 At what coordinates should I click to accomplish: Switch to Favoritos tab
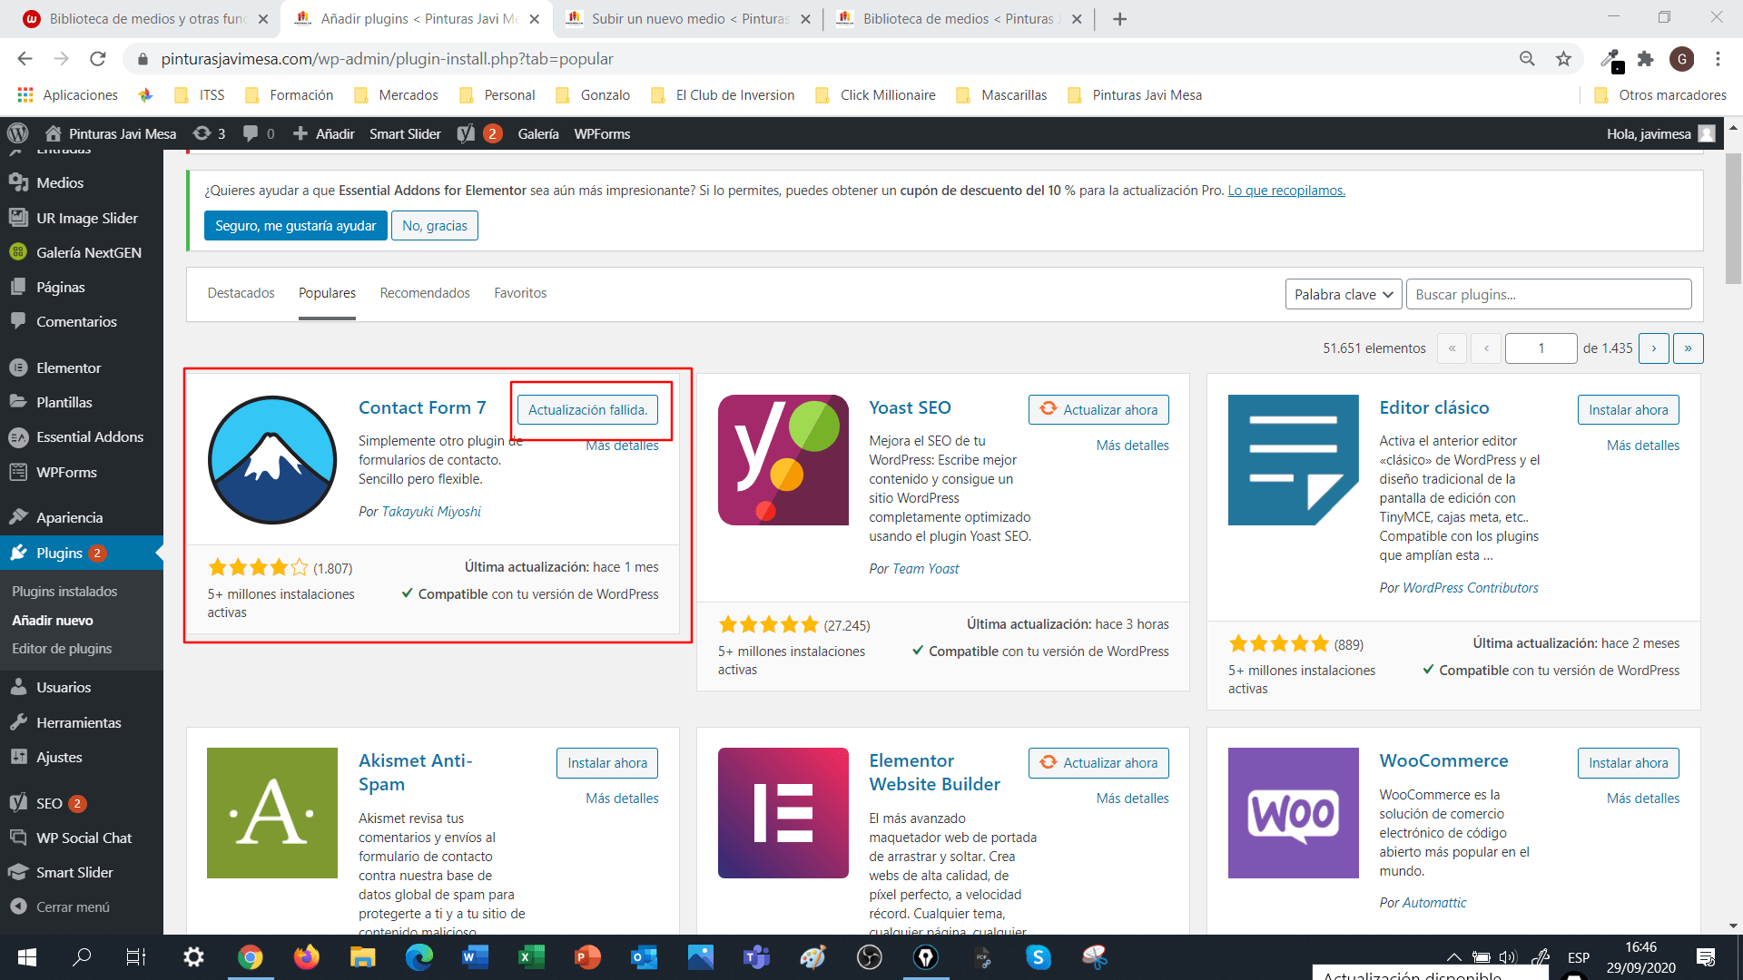coord(520,293)
